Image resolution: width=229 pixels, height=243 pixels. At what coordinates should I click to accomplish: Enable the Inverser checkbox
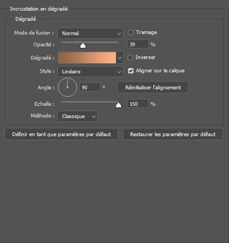click(x=130, y=57)
